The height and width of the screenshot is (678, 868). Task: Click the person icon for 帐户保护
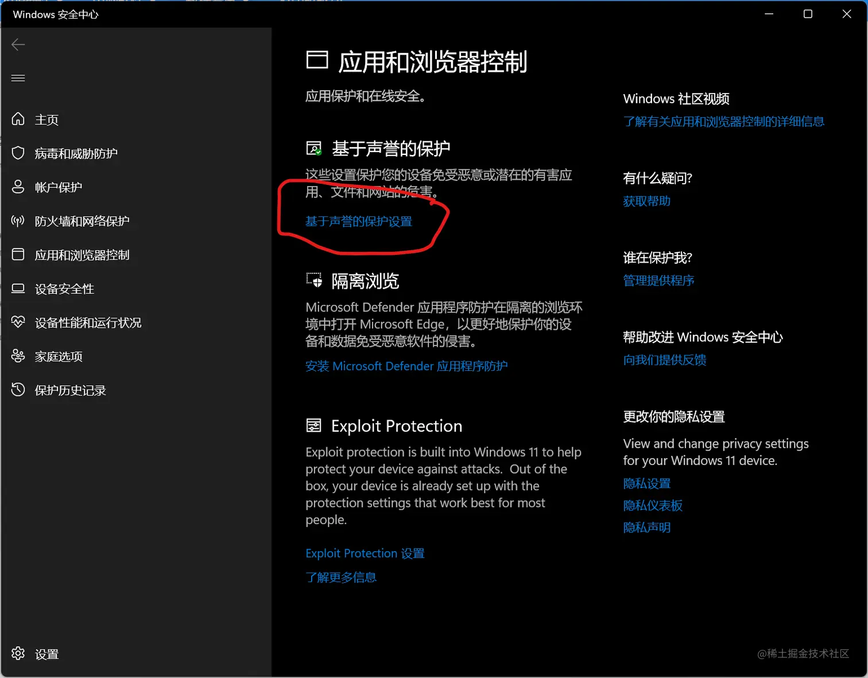pyautogui.click(x=18, y=187)
